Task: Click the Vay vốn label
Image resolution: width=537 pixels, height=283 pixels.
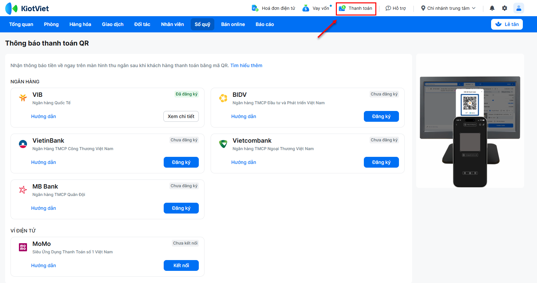Action: (x=321, y=8)
